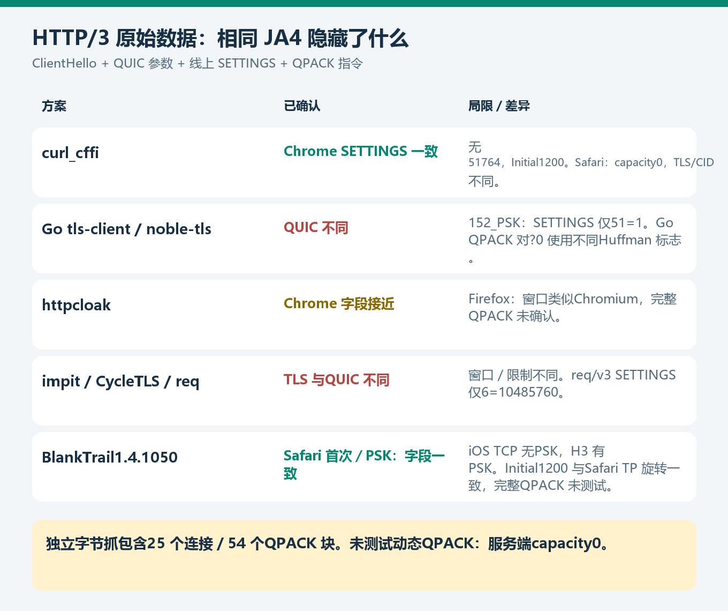This screenshot has width=728, height=611.
Task: Select the 'BlankTrail1.4.1050' row name
Action: pos(110,457)
